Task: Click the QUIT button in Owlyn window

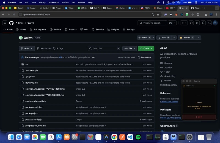Action: (x=199, y=117)
